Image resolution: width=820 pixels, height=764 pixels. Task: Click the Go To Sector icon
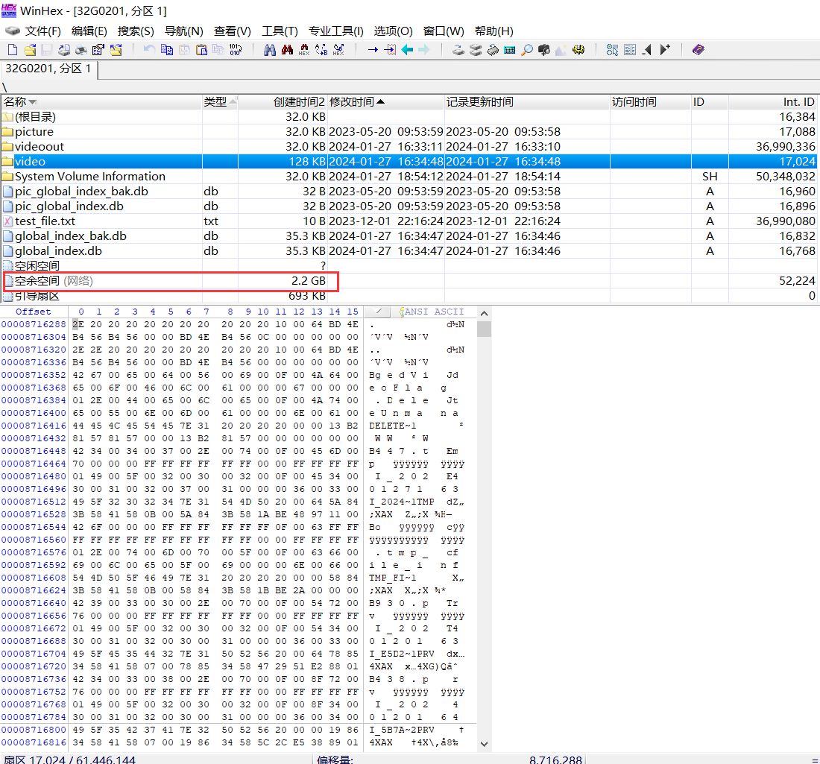[x=390, y=50]
